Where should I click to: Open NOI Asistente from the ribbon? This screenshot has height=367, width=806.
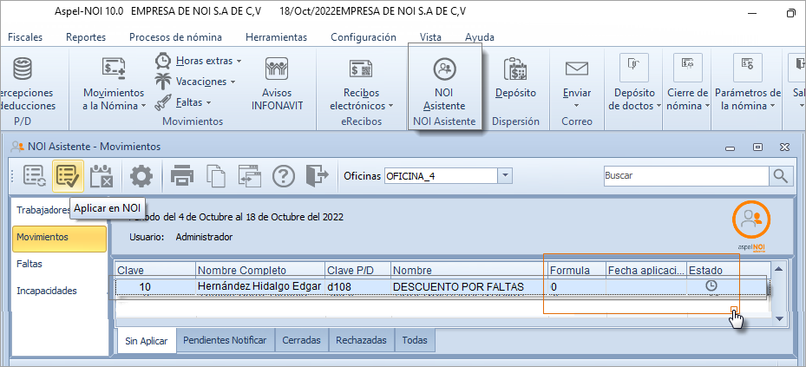coord(444,87)
